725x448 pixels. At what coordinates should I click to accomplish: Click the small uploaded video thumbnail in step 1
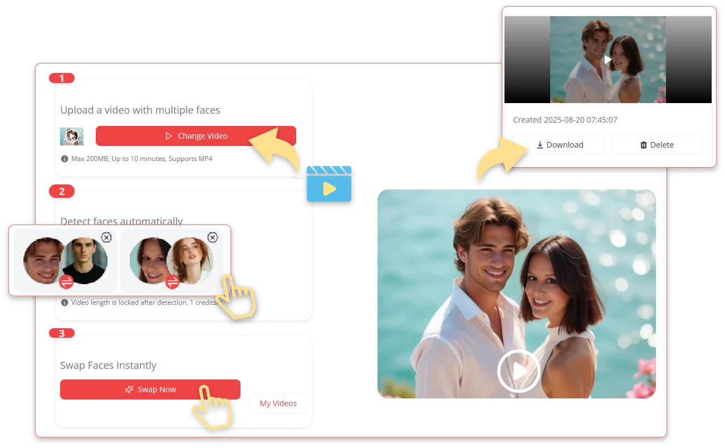pyautogui.click(x=72, y=136)
